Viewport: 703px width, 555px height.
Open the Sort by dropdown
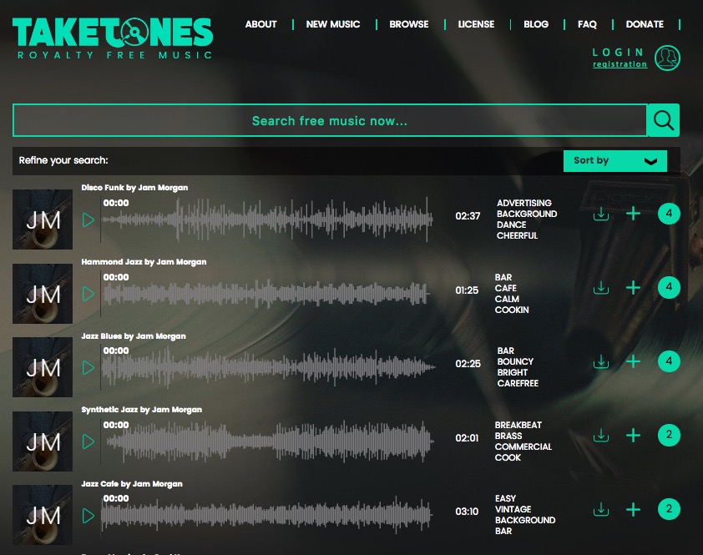[614, 160]
